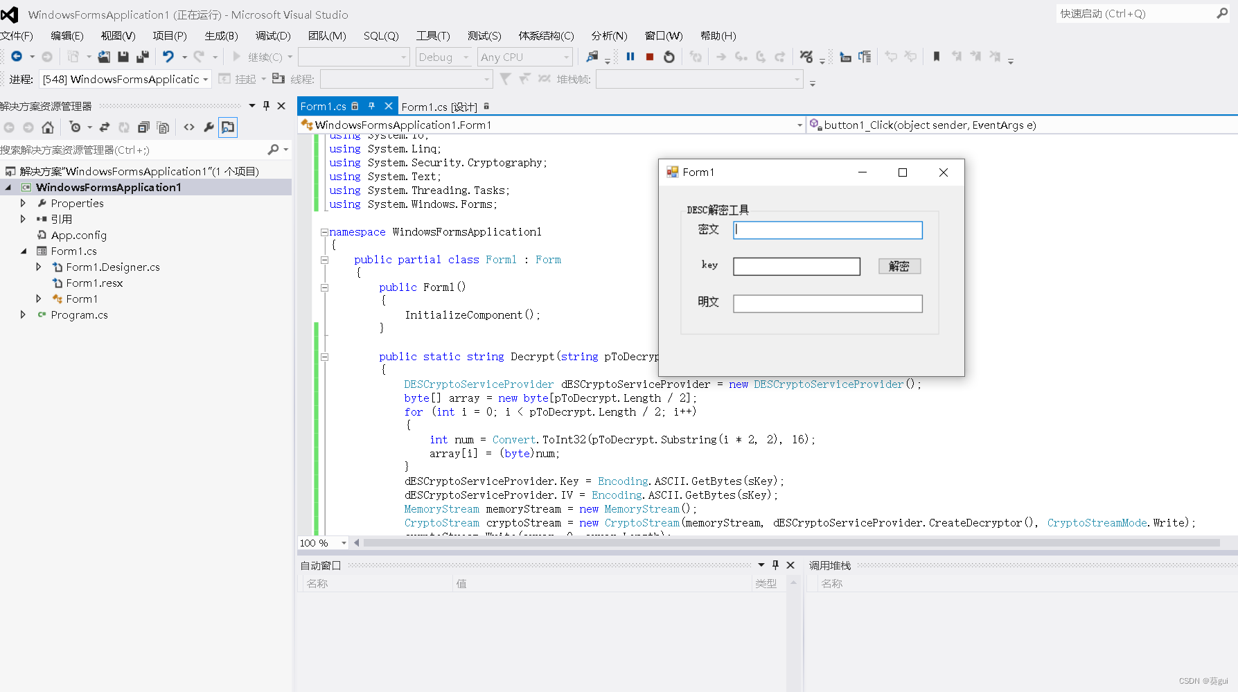Select the WindowsFormsApplication1 project node
This screenshot has width=1238, height=692.
coord(108,187)
